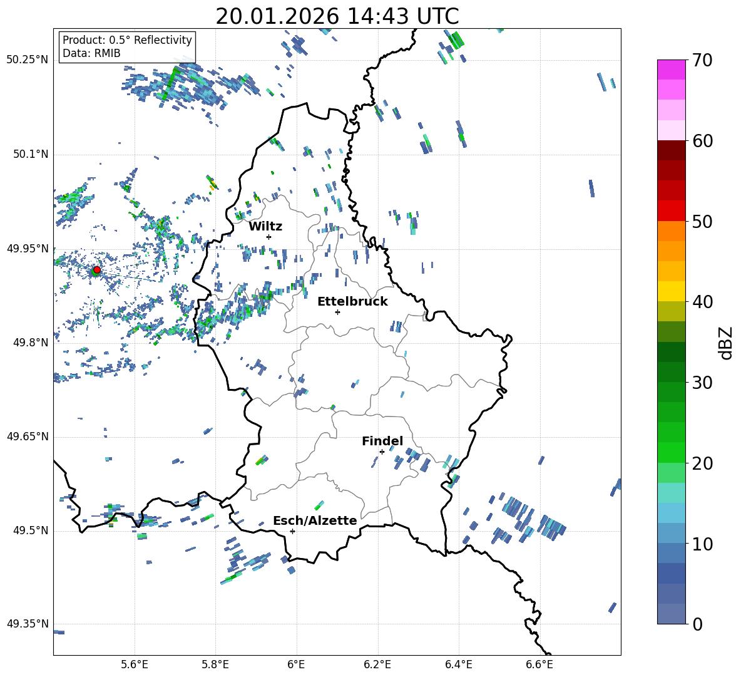Click the 70 value on colorbar scale
741x677 pixels.
click(703, 61)
